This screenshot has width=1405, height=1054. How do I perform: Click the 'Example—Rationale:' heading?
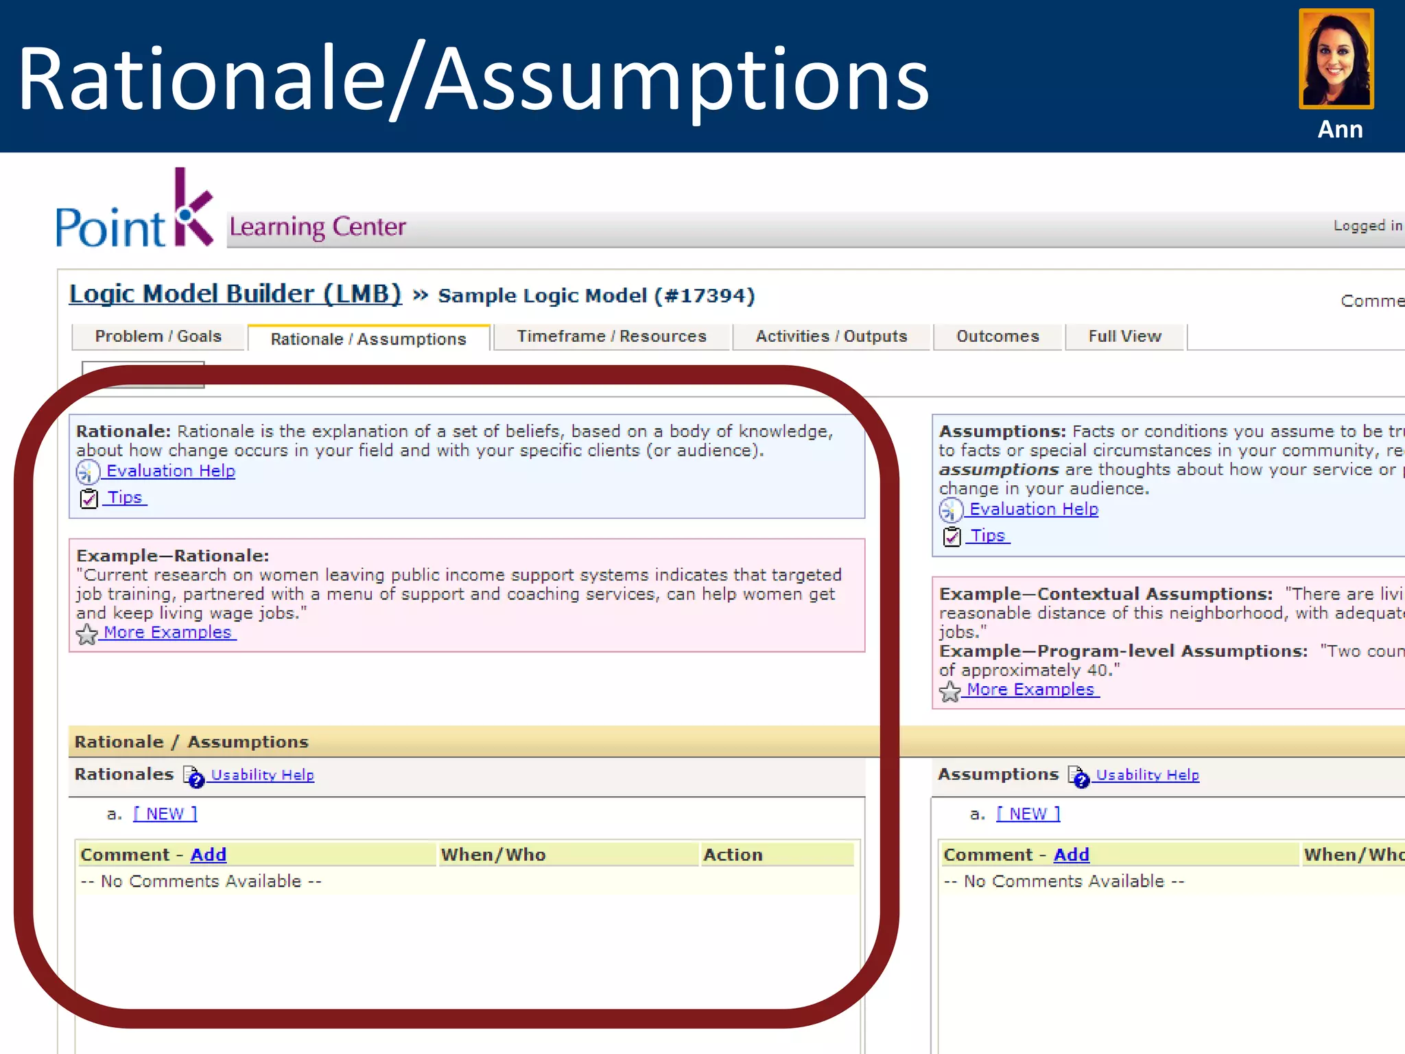(173, 555)
